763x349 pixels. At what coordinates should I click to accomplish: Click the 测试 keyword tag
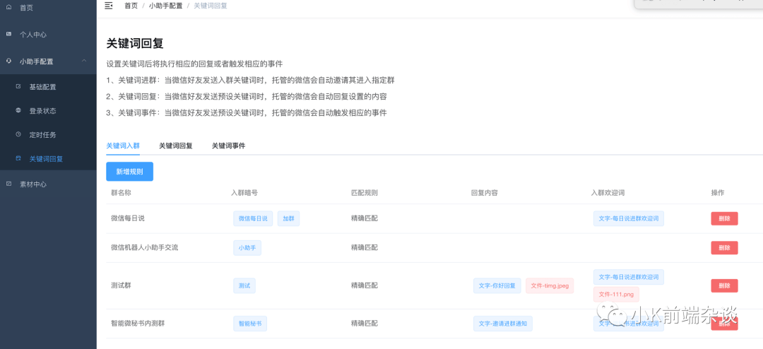click(x=244, y=285)
